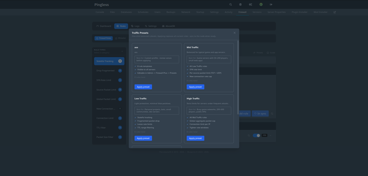The width and height of the screenshot is (368, 176).
Task: Click the Add rule button
Action: 244,114
